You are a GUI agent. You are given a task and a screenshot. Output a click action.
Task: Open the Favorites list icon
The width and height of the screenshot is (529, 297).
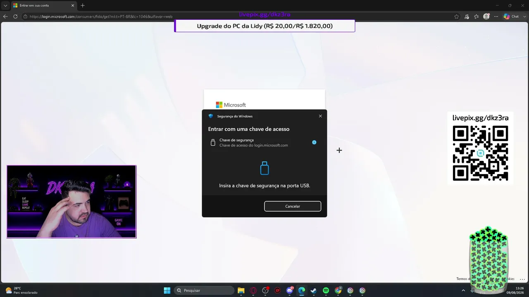(477, 16)
